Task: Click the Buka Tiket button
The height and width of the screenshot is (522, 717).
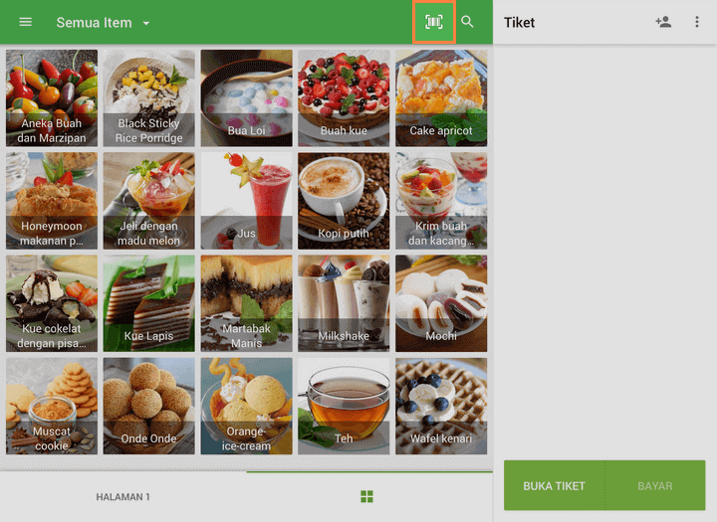Action: (555, 485)
